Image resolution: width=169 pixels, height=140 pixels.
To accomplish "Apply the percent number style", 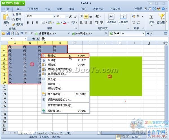I will click(138, 16).
